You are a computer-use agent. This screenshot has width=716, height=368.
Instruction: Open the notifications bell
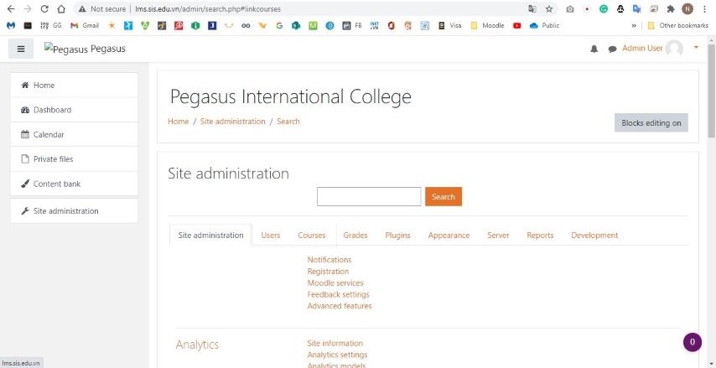(x=594, y=49)
